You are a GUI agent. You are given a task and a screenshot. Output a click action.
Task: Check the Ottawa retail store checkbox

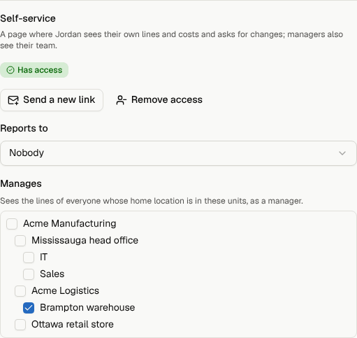tap(20, 325)
